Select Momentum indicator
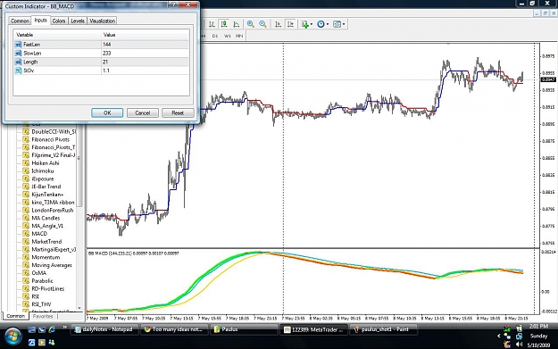Screen dimensions: 558x349 46,257
